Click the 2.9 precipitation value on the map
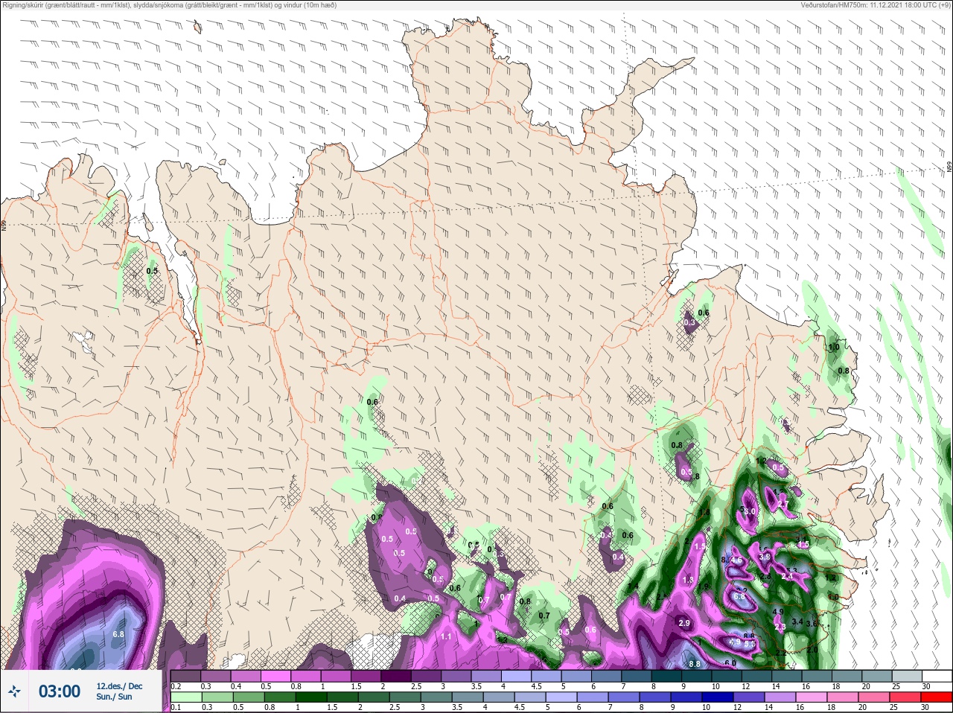 pos(684,623)
